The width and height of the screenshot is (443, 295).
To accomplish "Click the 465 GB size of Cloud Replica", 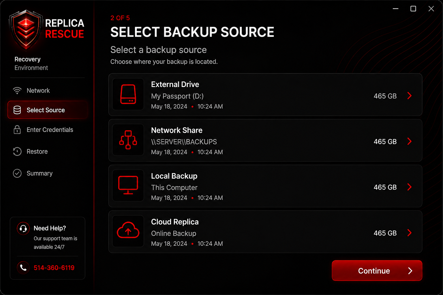I will [x=385, y=233].
